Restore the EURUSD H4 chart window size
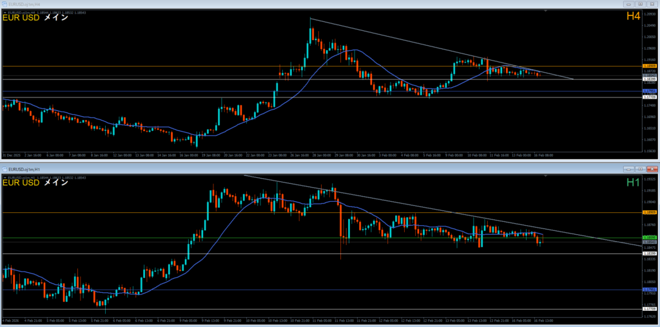This screenshot has width=660, height=327. pyautogui.click(x=640, y=4)
